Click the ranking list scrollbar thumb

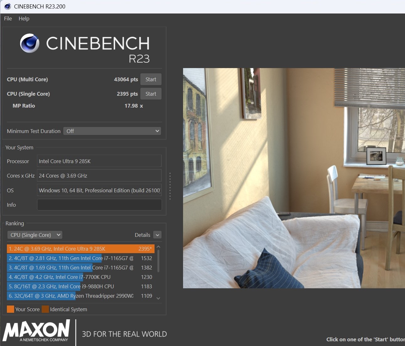pyautogui.click(x=158, y=261)
